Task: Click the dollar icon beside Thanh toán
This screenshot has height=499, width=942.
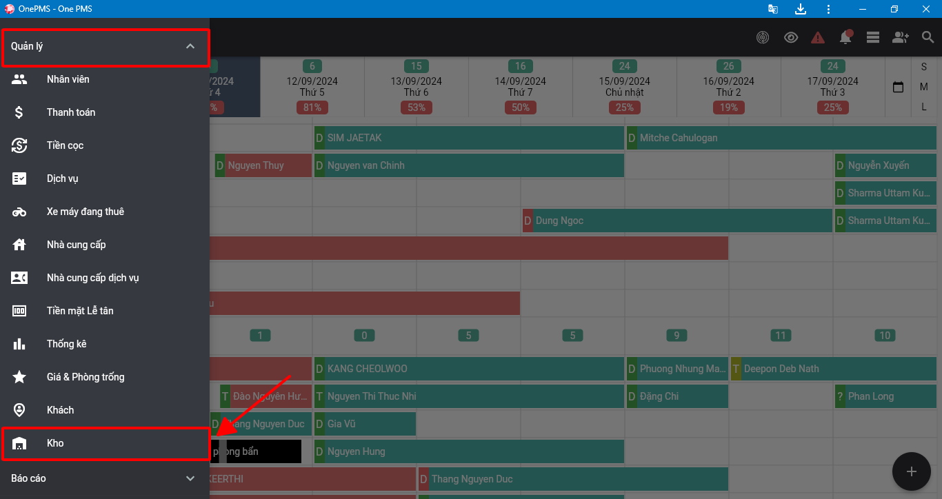Action: (x=19, y=112)
